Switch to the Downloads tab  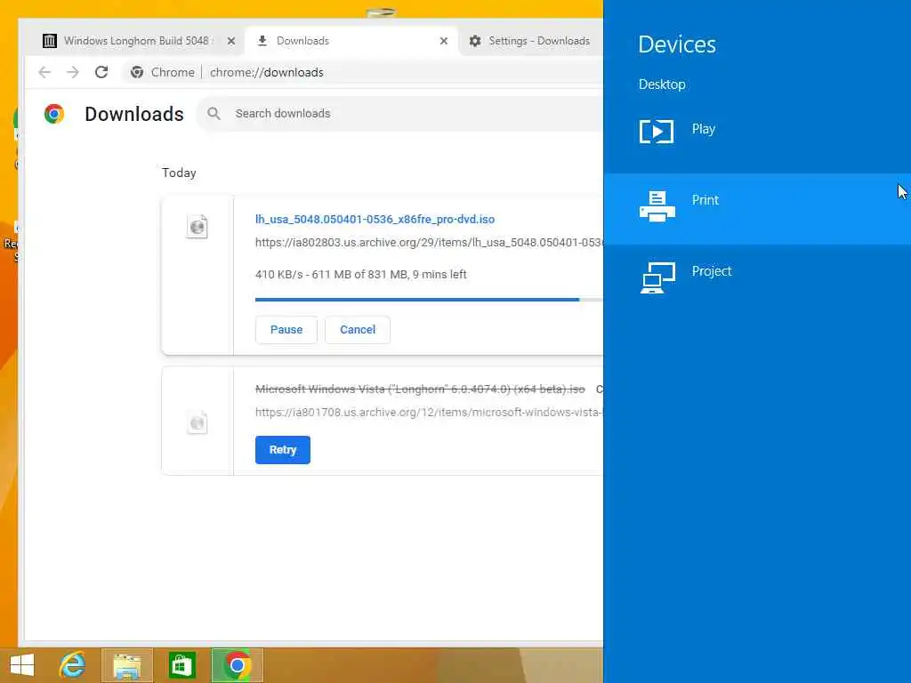pos(351,41)
